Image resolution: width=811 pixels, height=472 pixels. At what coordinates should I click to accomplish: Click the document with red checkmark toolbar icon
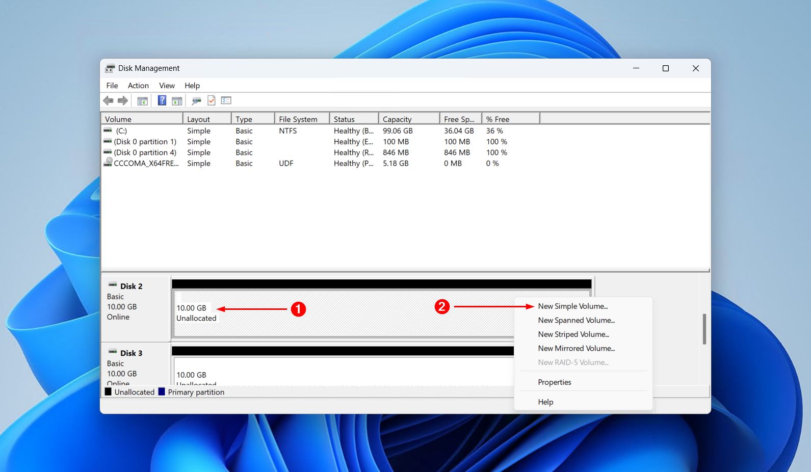tap(212, 100)
